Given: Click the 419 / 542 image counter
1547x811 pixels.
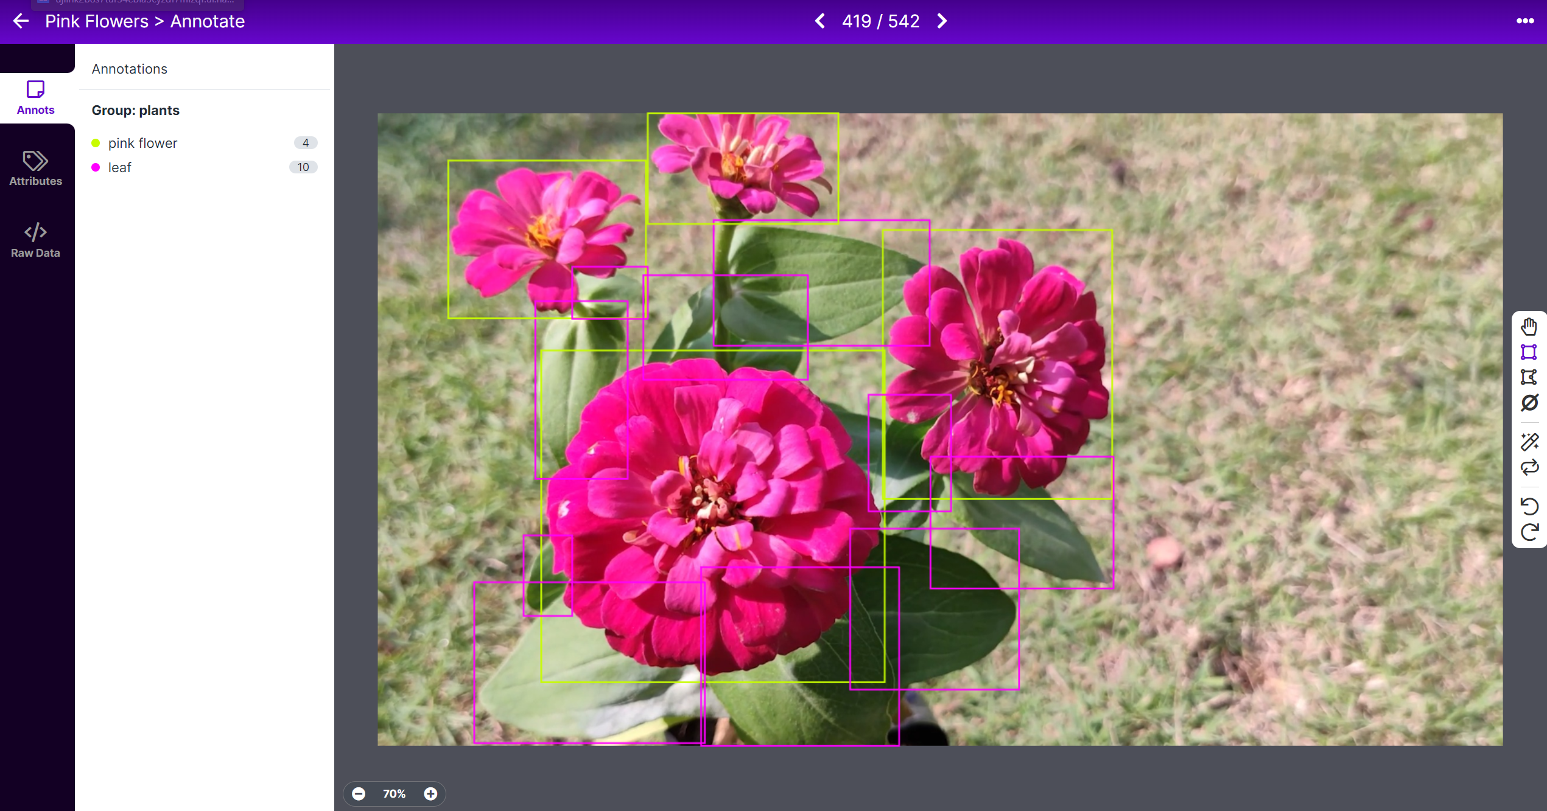Looking at the screenshot, I should pos(880,21).
